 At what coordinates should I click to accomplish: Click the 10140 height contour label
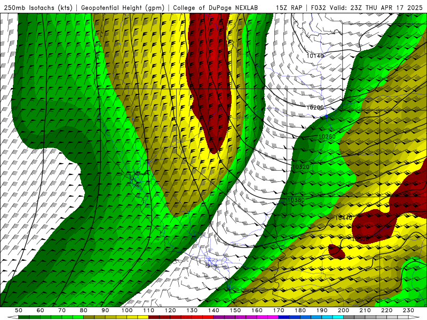pos(315,56)
